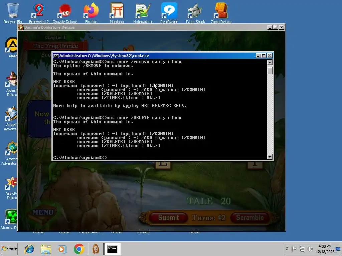Open the Notepad++ desktop shortcut
This screenshot has width=342, height=256.
coord(143,13)
